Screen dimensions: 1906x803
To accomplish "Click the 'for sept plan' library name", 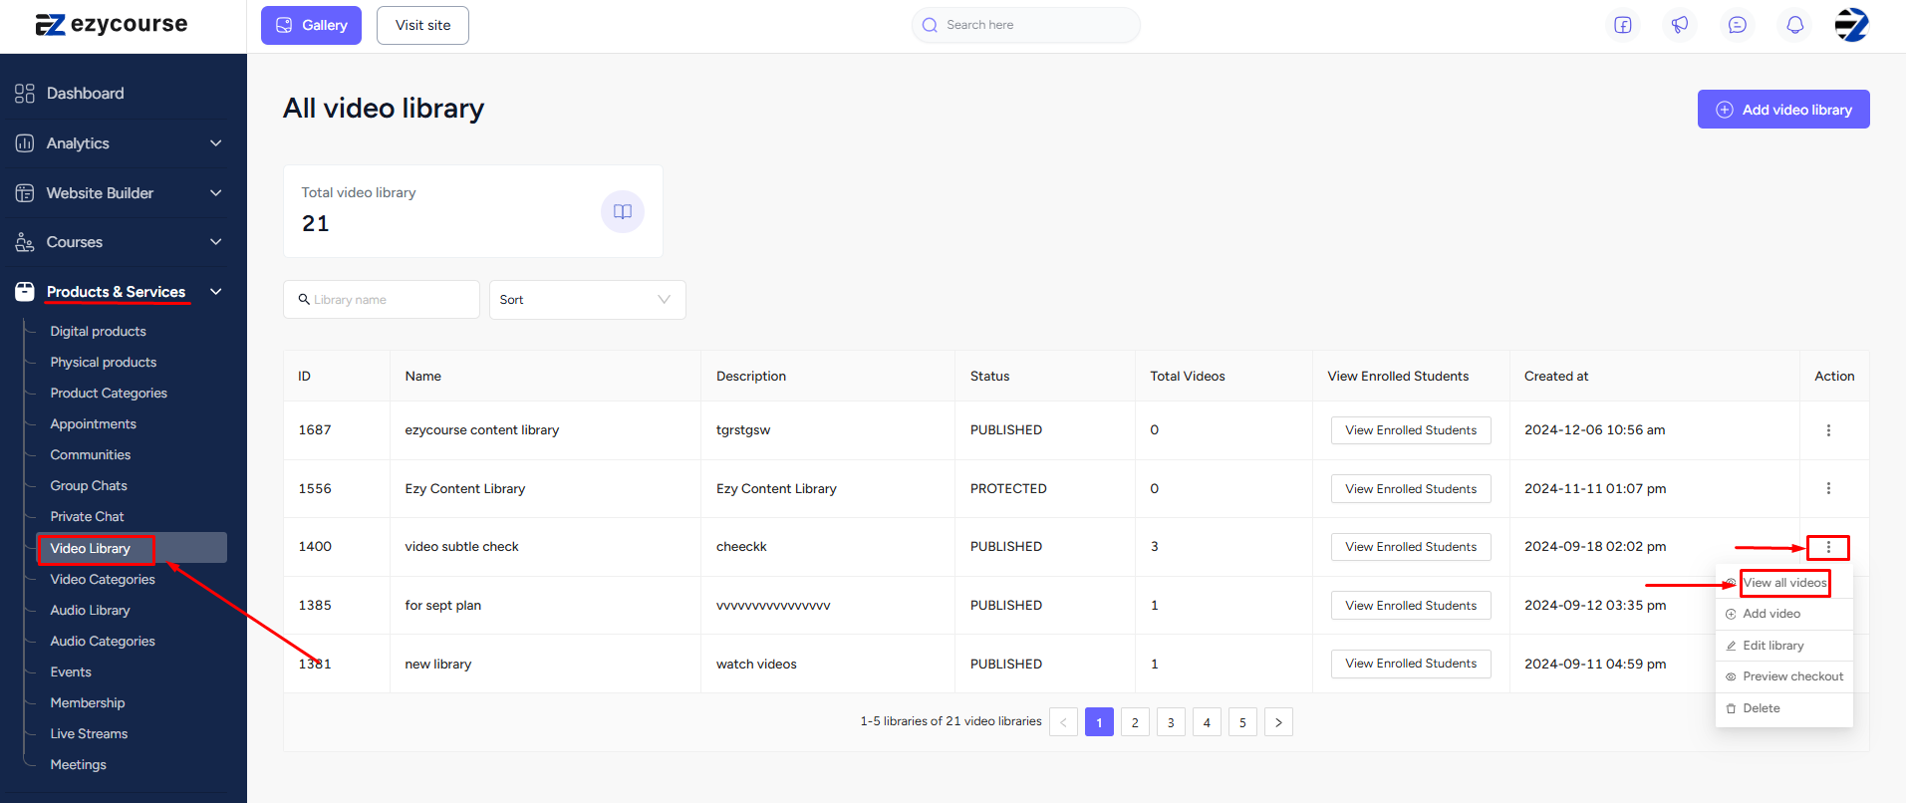I will point(442,606).
